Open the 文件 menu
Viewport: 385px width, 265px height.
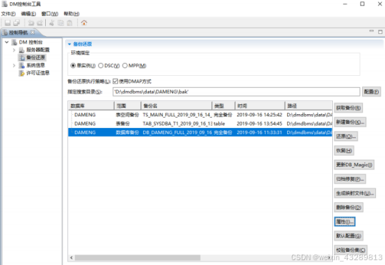pos(8,14)
